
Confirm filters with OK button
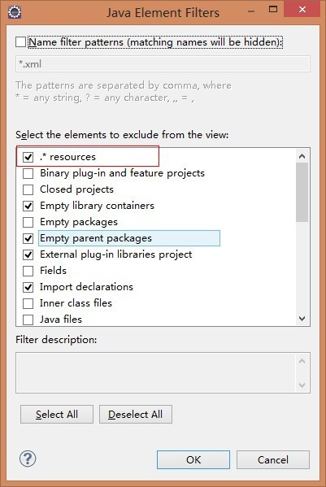193,459
